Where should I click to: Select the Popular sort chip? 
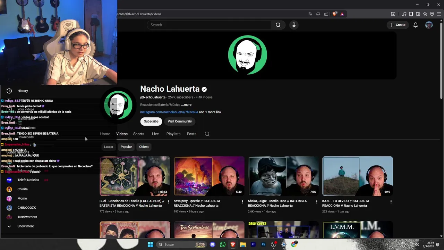tap(126, 147)
